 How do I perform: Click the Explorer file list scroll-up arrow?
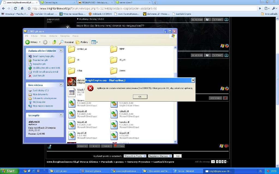click(175, 47)
